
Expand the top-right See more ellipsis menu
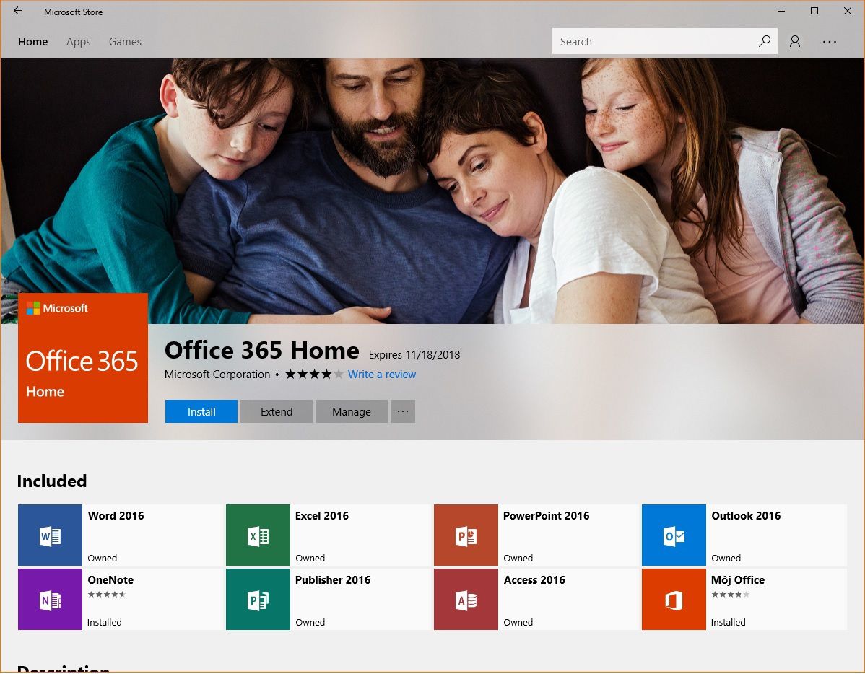830,41
